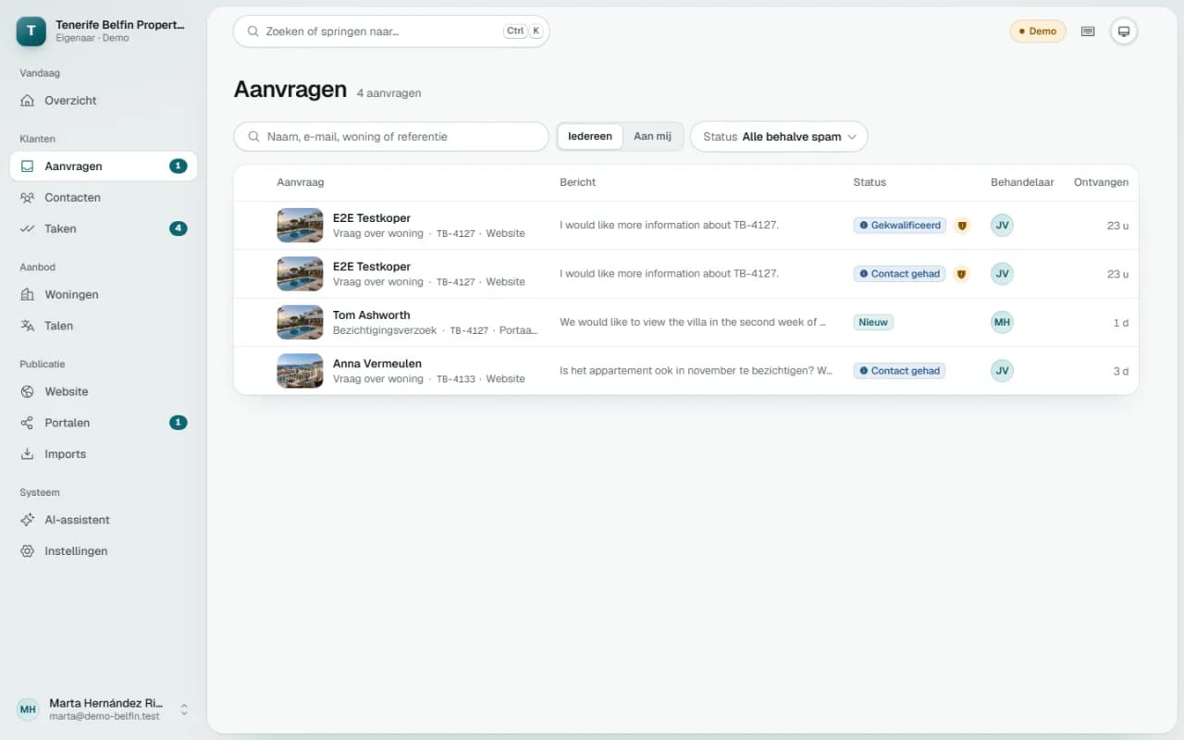Open the Anna Vermeulen request
The width and height of the screenshot is (1184, 740).
point(685,371)
